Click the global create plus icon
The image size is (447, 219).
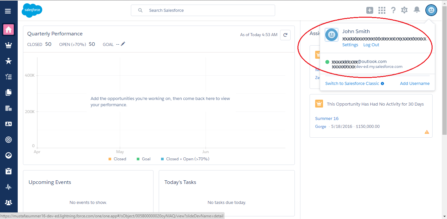(x=370, y=10)
